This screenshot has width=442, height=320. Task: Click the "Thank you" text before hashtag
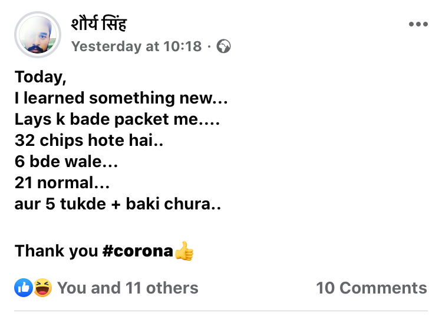coord(56,251)
